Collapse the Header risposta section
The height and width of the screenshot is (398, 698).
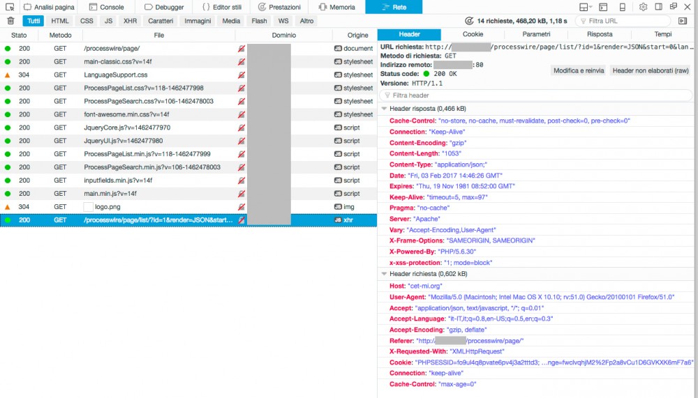click(x=384, y=109)
